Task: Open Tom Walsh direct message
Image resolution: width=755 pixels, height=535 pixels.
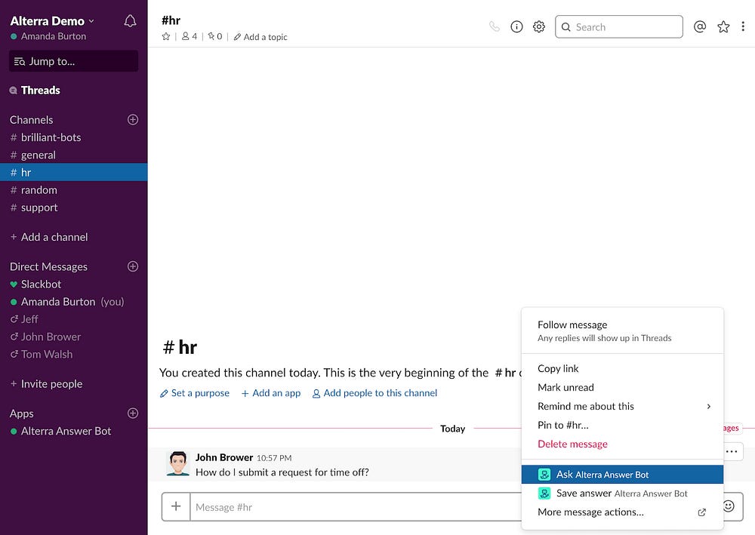Action: 74,354
